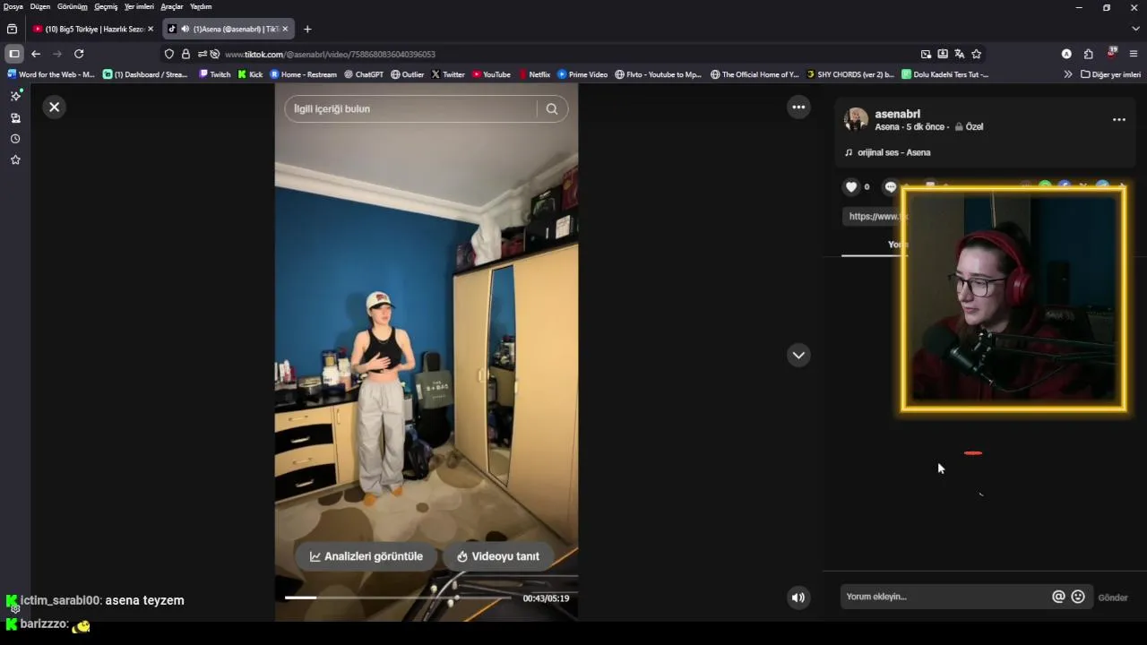The height and width of the screenshot is (645, 1147).
Task: Click 'Analizleri görüntüle' button
Action: click(x=367, y=556)
